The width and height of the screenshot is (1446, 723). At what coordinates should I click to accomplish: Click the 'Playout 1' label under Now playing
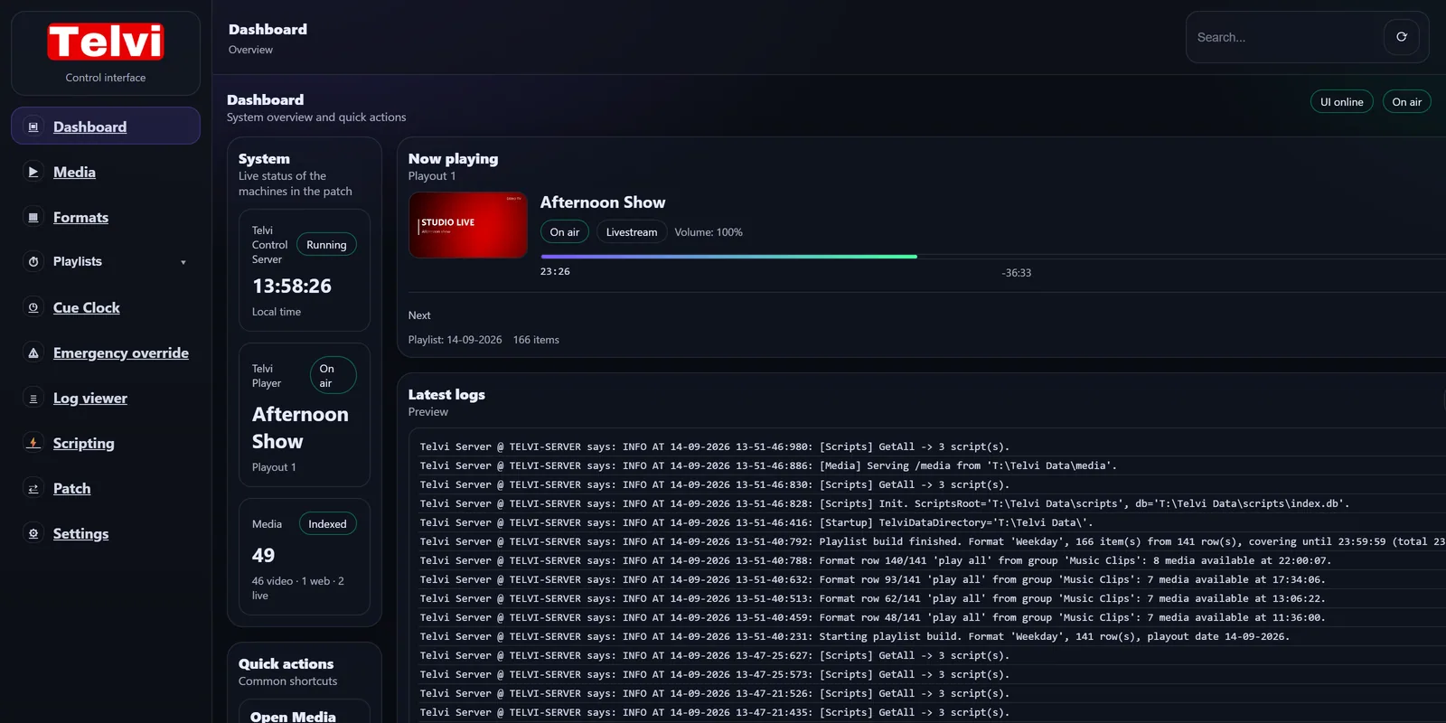(432, 176)
